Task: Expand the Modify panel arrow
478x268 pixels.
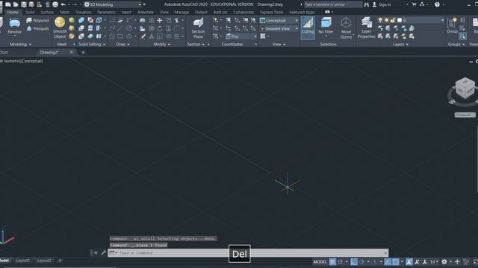Action: (169, 45)
